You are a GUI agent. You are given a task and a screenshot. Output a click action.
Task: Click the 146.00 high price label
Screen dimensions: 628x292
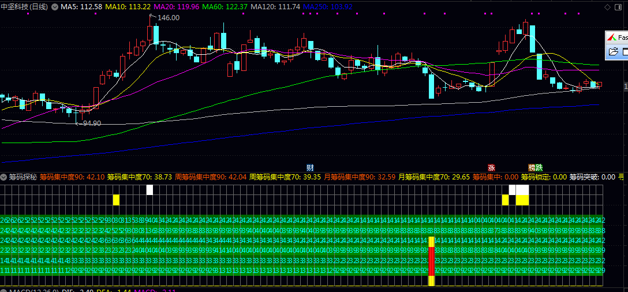pos(168,18)
